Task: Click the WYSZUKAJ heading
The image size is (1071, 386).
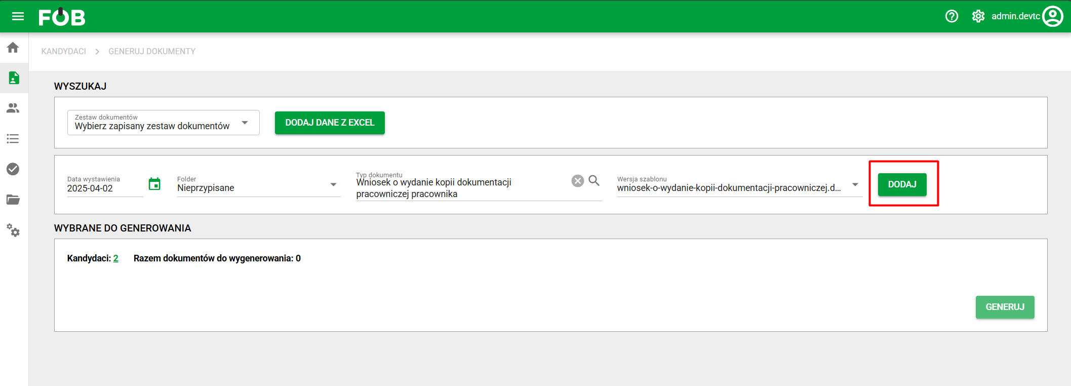Action: pyautogui.click(x=80, y=86)
